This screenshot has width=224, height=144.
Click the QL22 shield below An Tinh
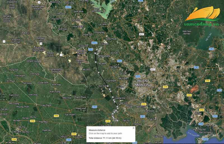pos(120,61)
